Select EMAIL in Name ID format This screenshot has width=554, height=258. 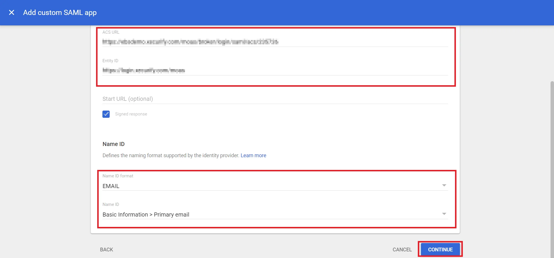[111, 186]
